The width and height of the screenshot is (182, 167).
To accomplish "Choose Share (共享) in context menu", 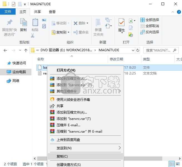I will coord(85,106).
